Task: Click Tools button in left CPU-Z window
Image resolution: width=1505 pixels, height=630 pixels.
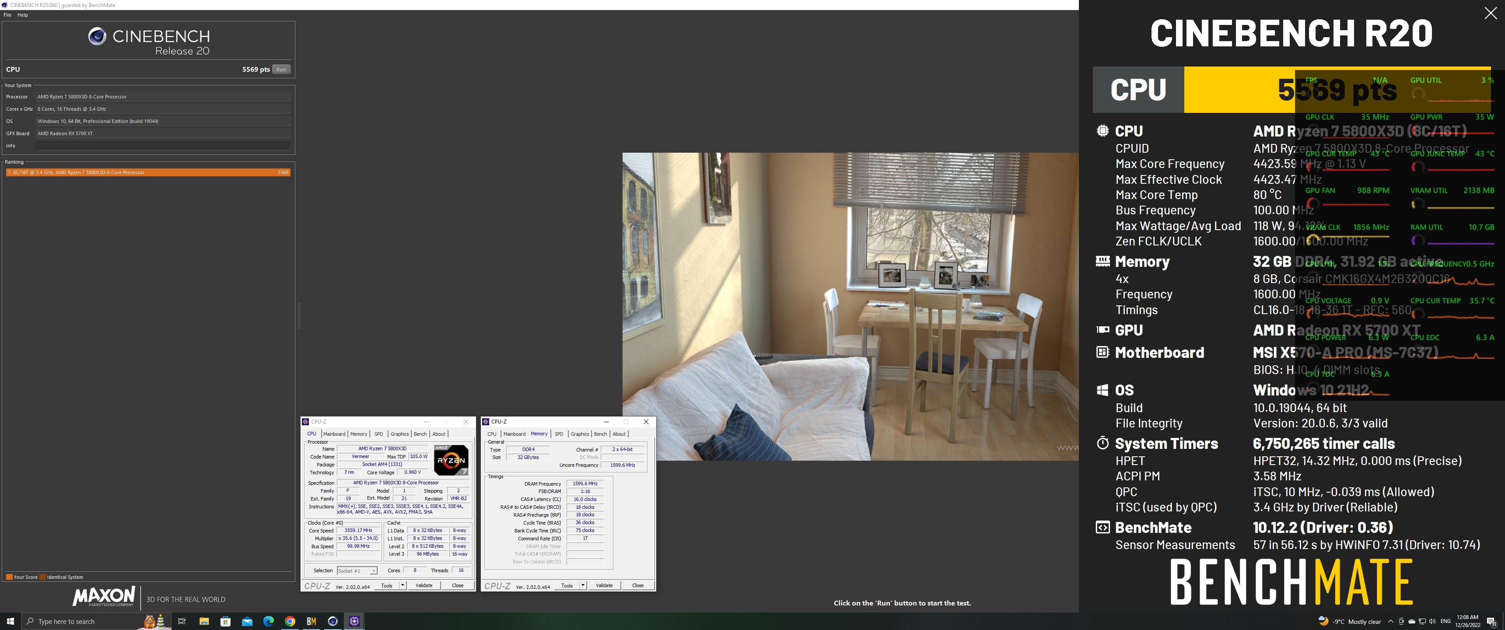Action: [387, 585]
